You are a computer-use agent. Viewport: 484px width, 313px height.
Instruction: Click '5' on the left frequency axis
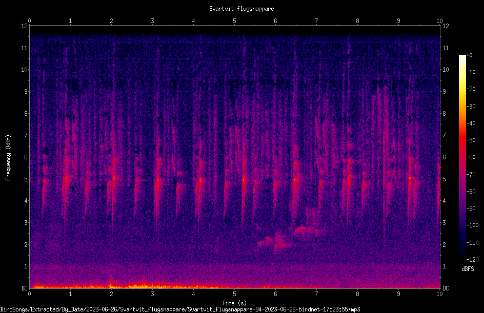(26, 179)
